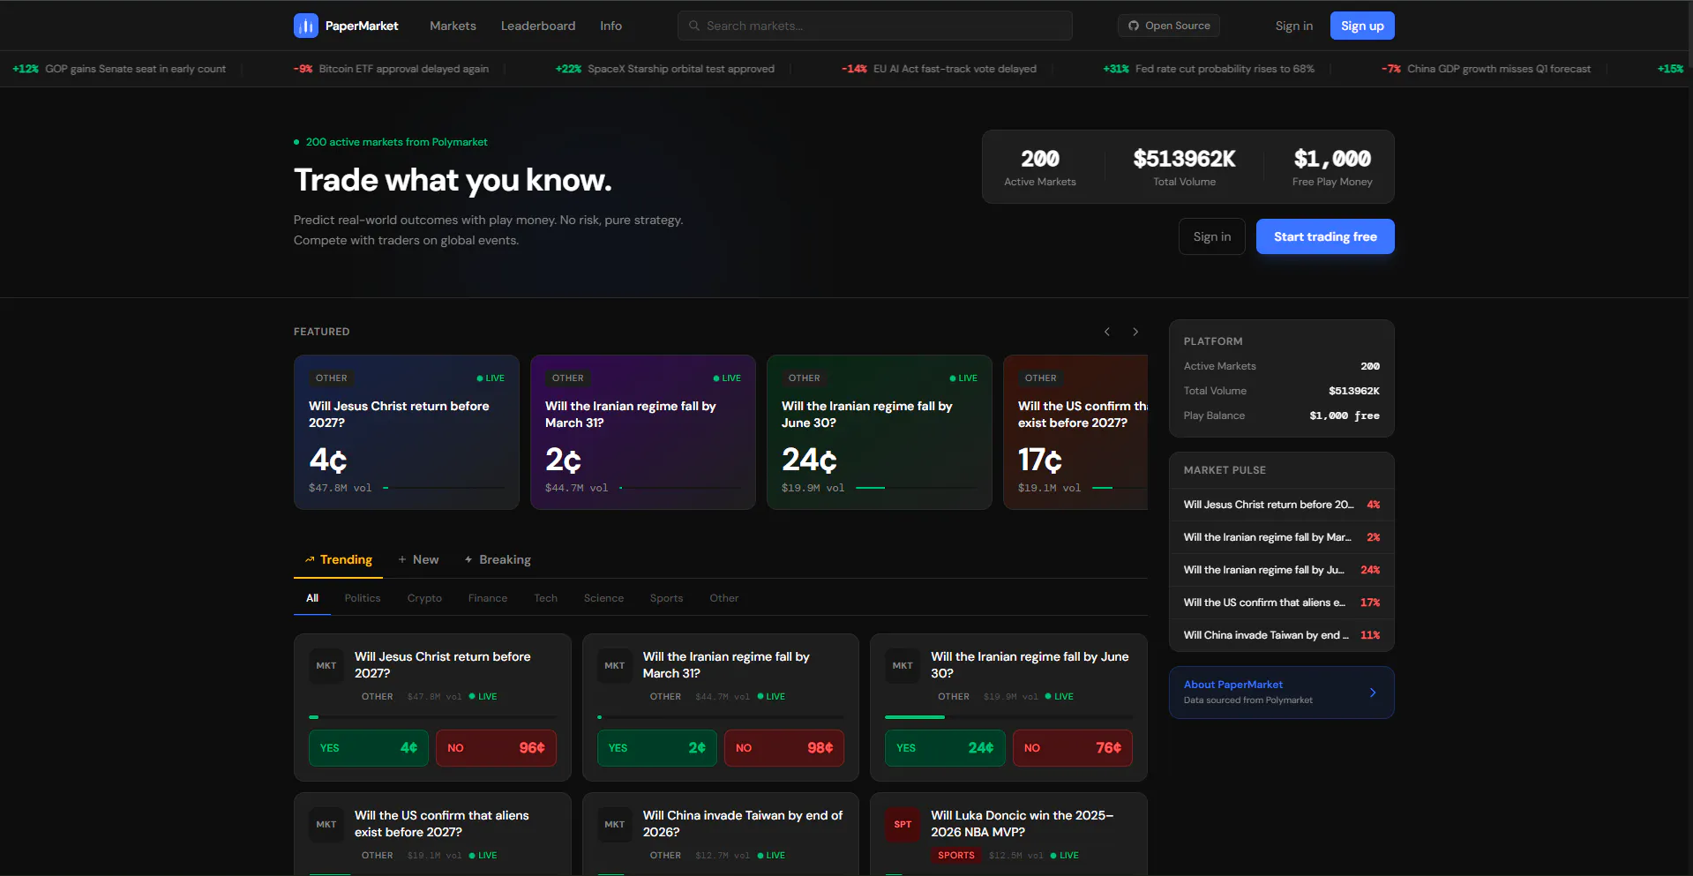Click ticker item GOP gains Senate seat
The image size is (1693, 876).
[119, 69]
